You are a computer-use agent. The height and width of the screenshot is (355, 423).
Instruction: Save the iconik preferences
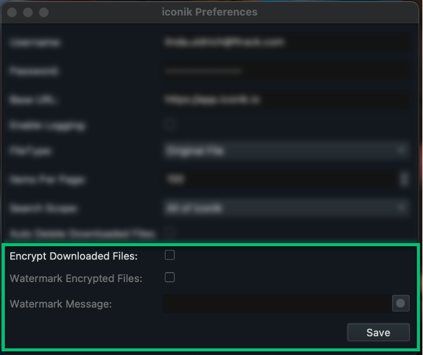(x=378, y=333)
